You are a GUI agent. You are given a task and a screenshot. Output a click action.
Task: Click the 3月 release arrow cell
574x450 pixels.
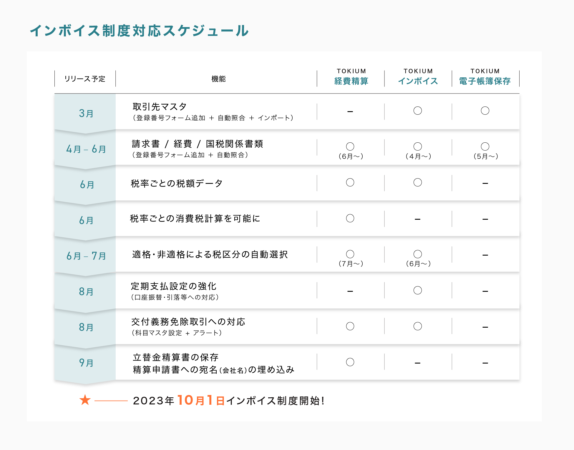[86, 113]
